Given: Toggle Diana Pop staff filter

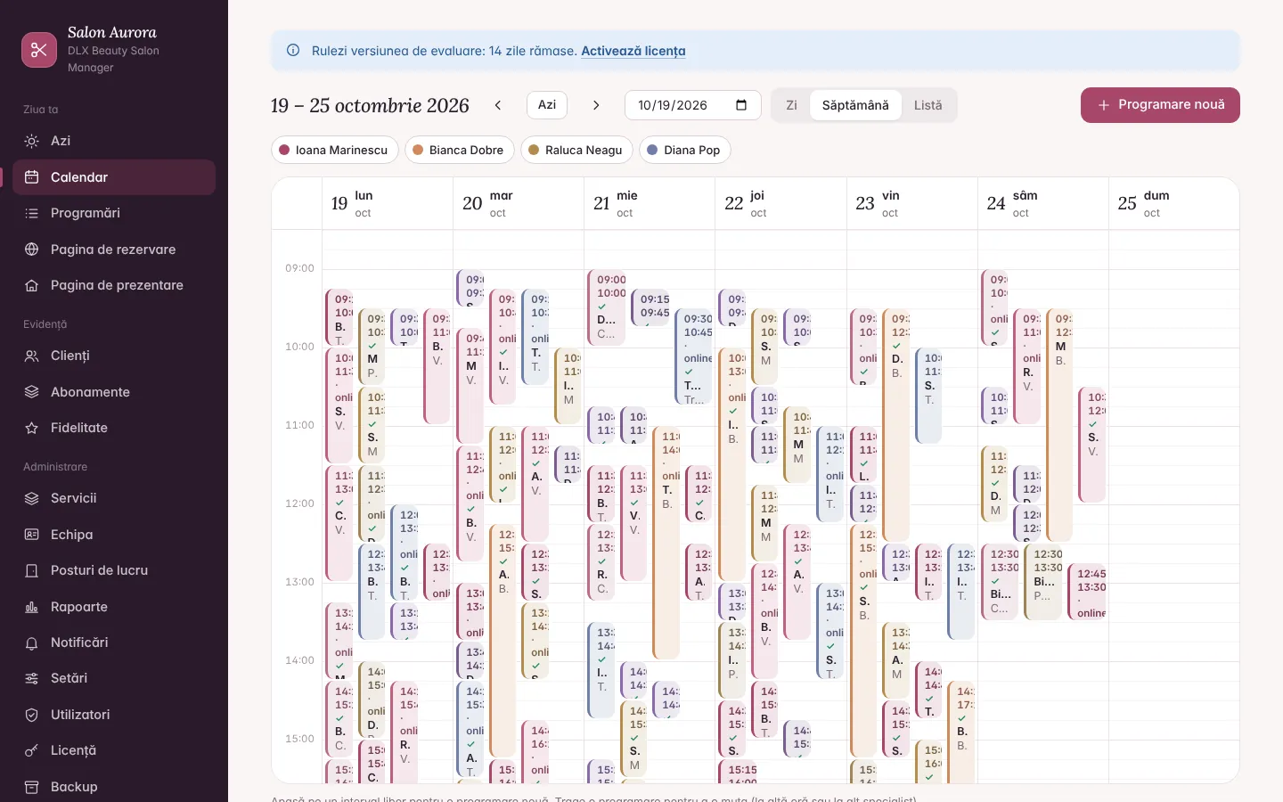Looking at the screenshot, I should click(685, 150).
